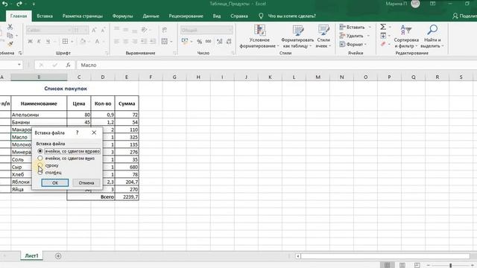477x268 pixels.
Task: Apply comma 000 number style
Action: coord(209,42)
